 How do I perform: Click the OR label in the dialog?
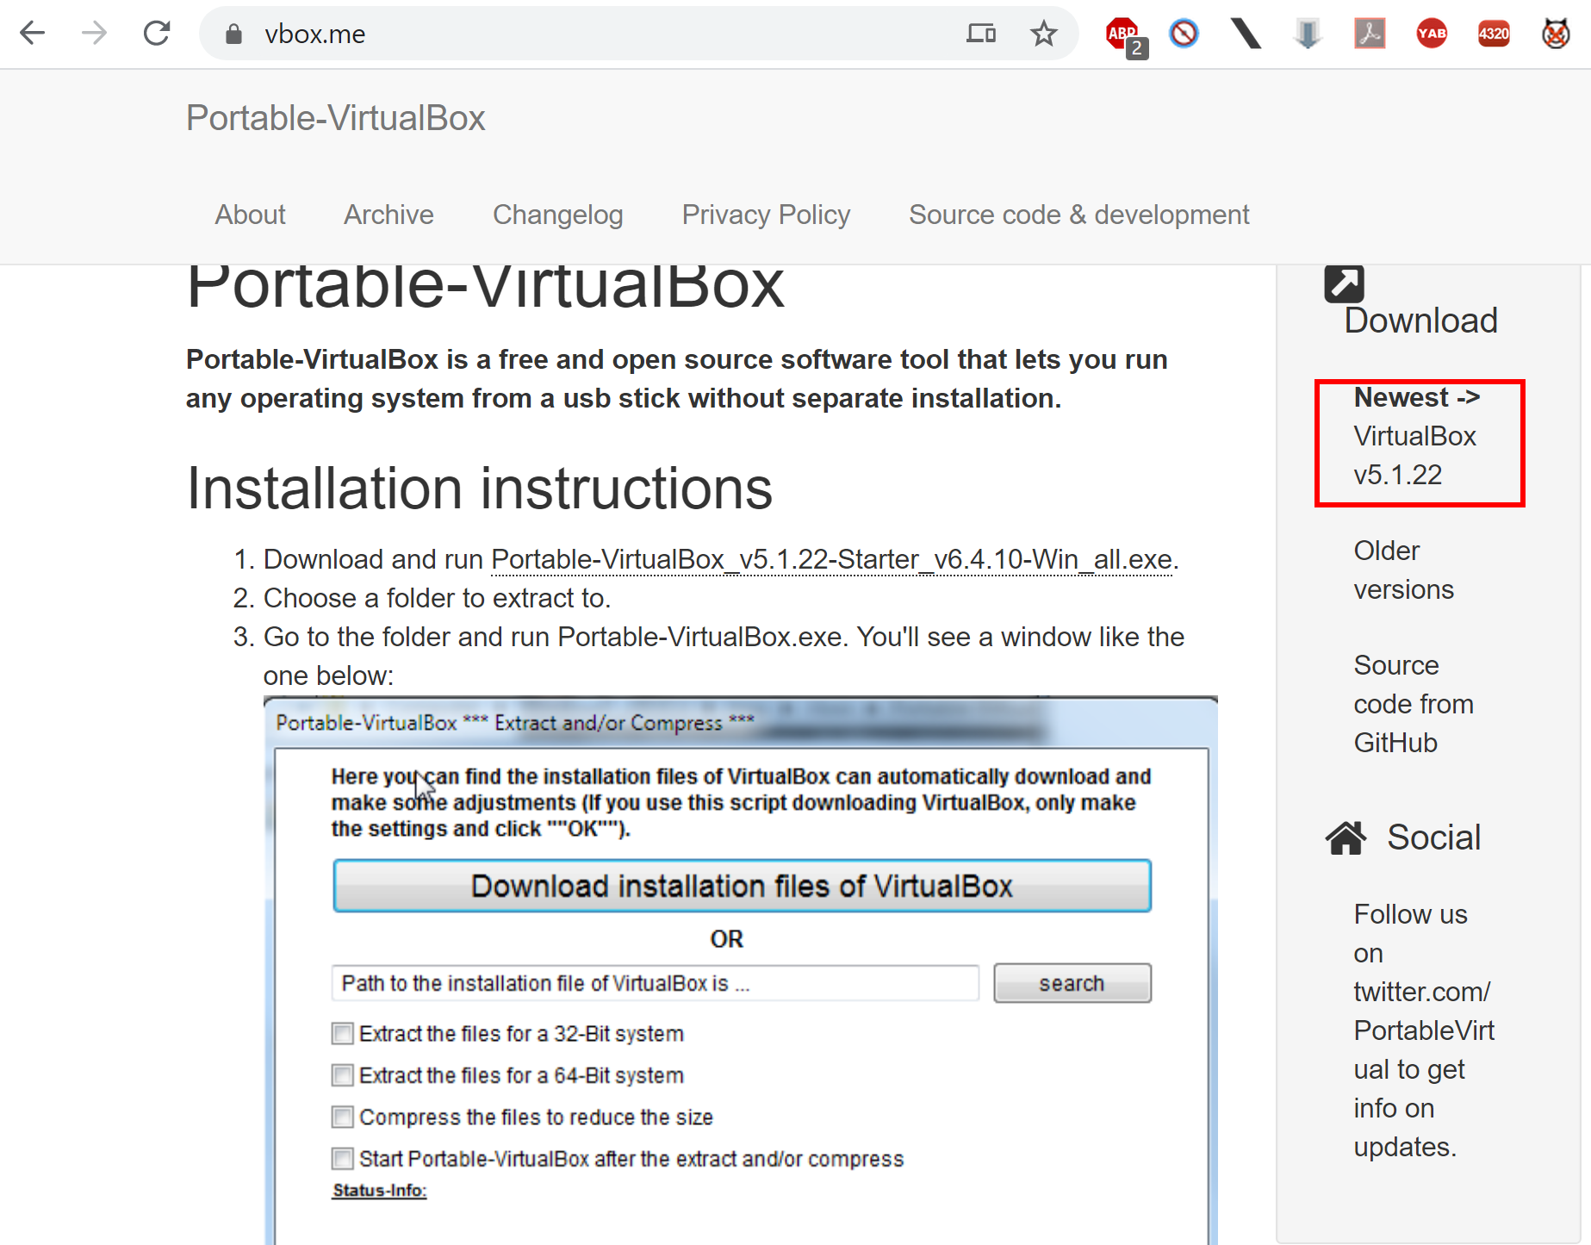[x=726, y=939]
